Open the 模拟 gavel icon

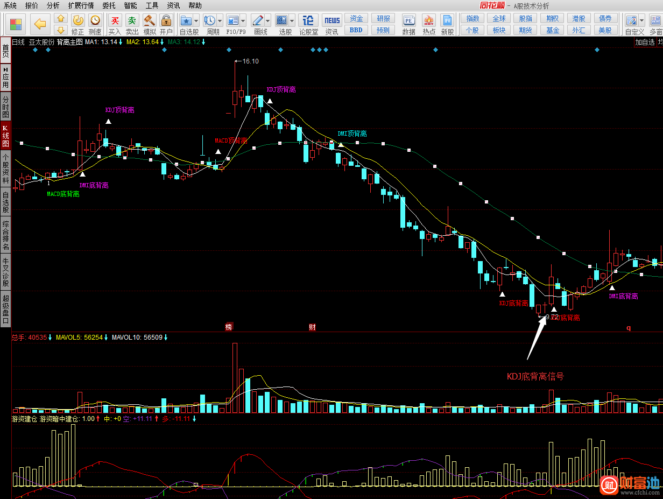tap(149, 21)
